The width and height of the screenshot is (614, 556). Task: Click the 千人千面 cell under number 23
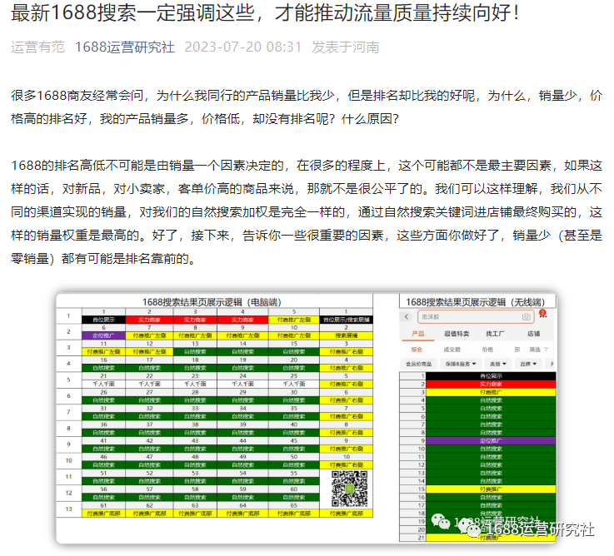click(195, 385)
